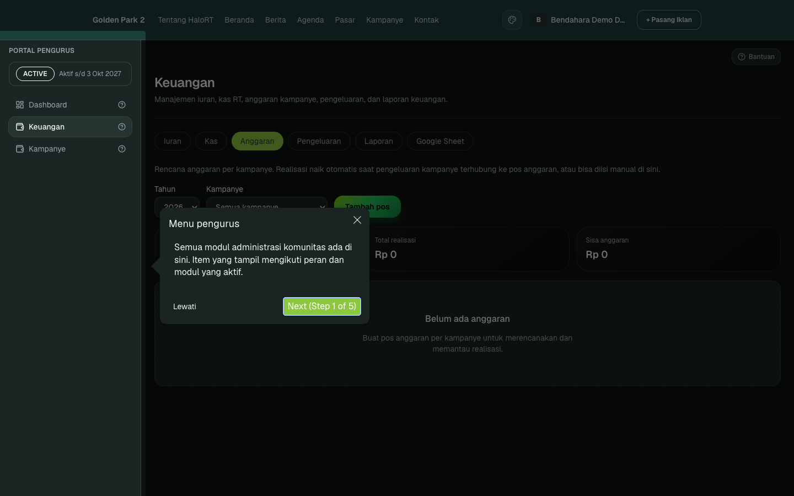The width and height of the screenshot is (794, 496).
Task: Click the Kampanye wallet icon in sidebar
Action: [20, 149]
